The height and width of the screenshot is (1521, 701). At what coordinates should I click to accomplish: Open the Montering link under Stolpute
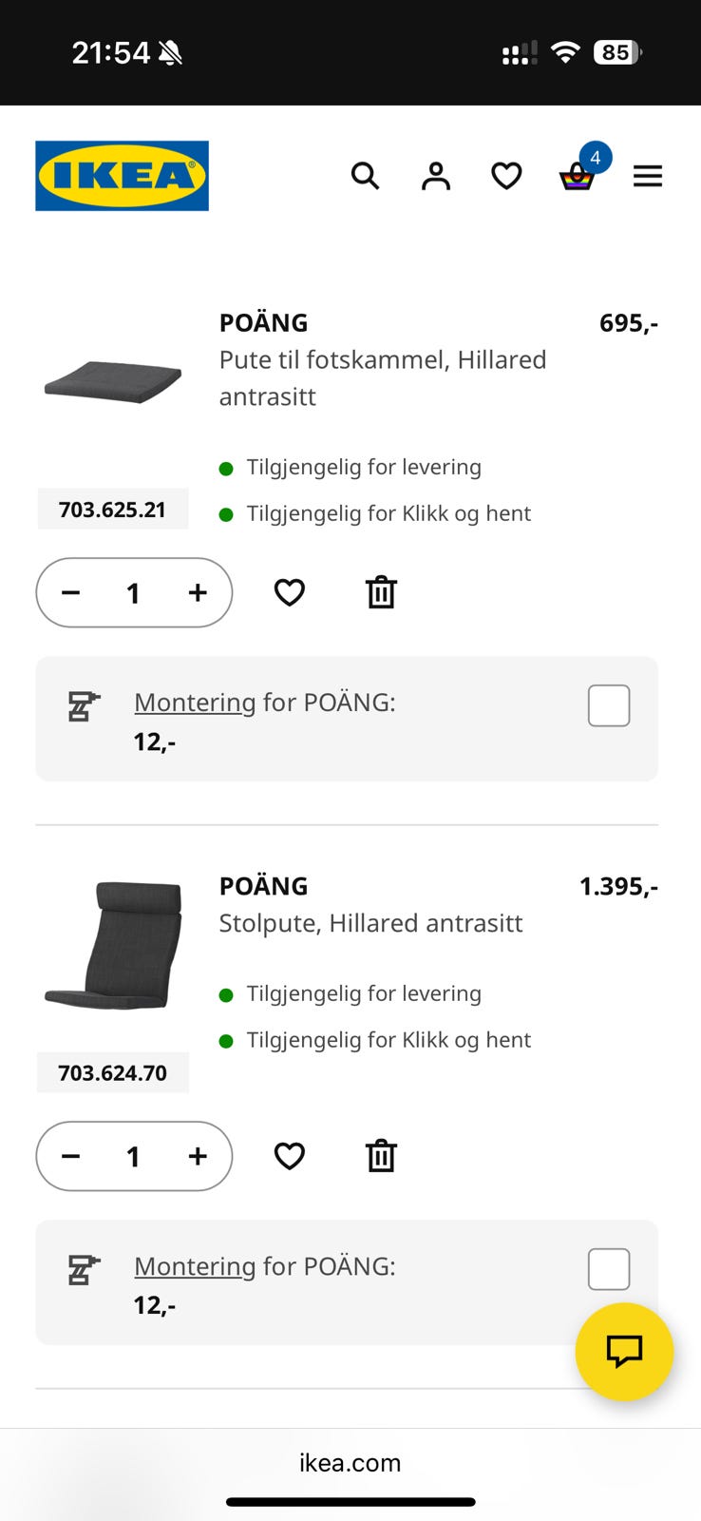point(195,1266)
